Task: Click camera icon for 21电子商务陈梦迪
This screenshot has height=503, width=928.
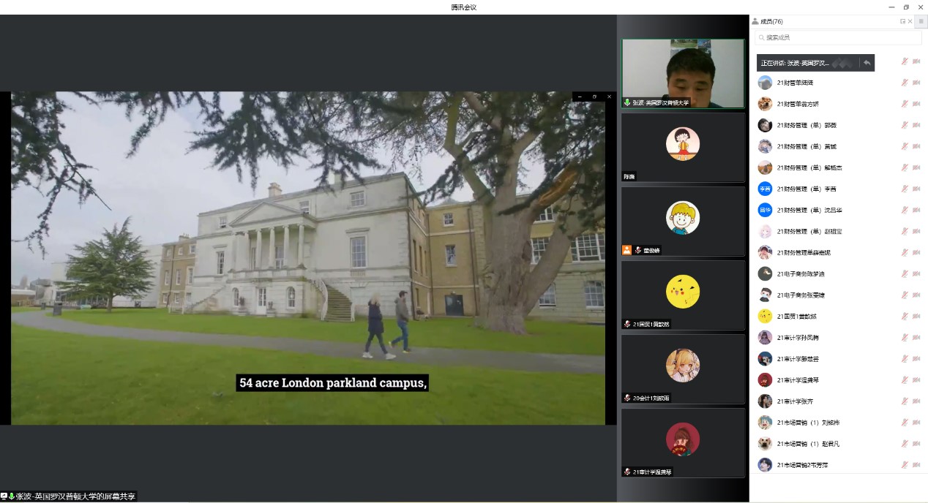Action: (x=916, y=273)
